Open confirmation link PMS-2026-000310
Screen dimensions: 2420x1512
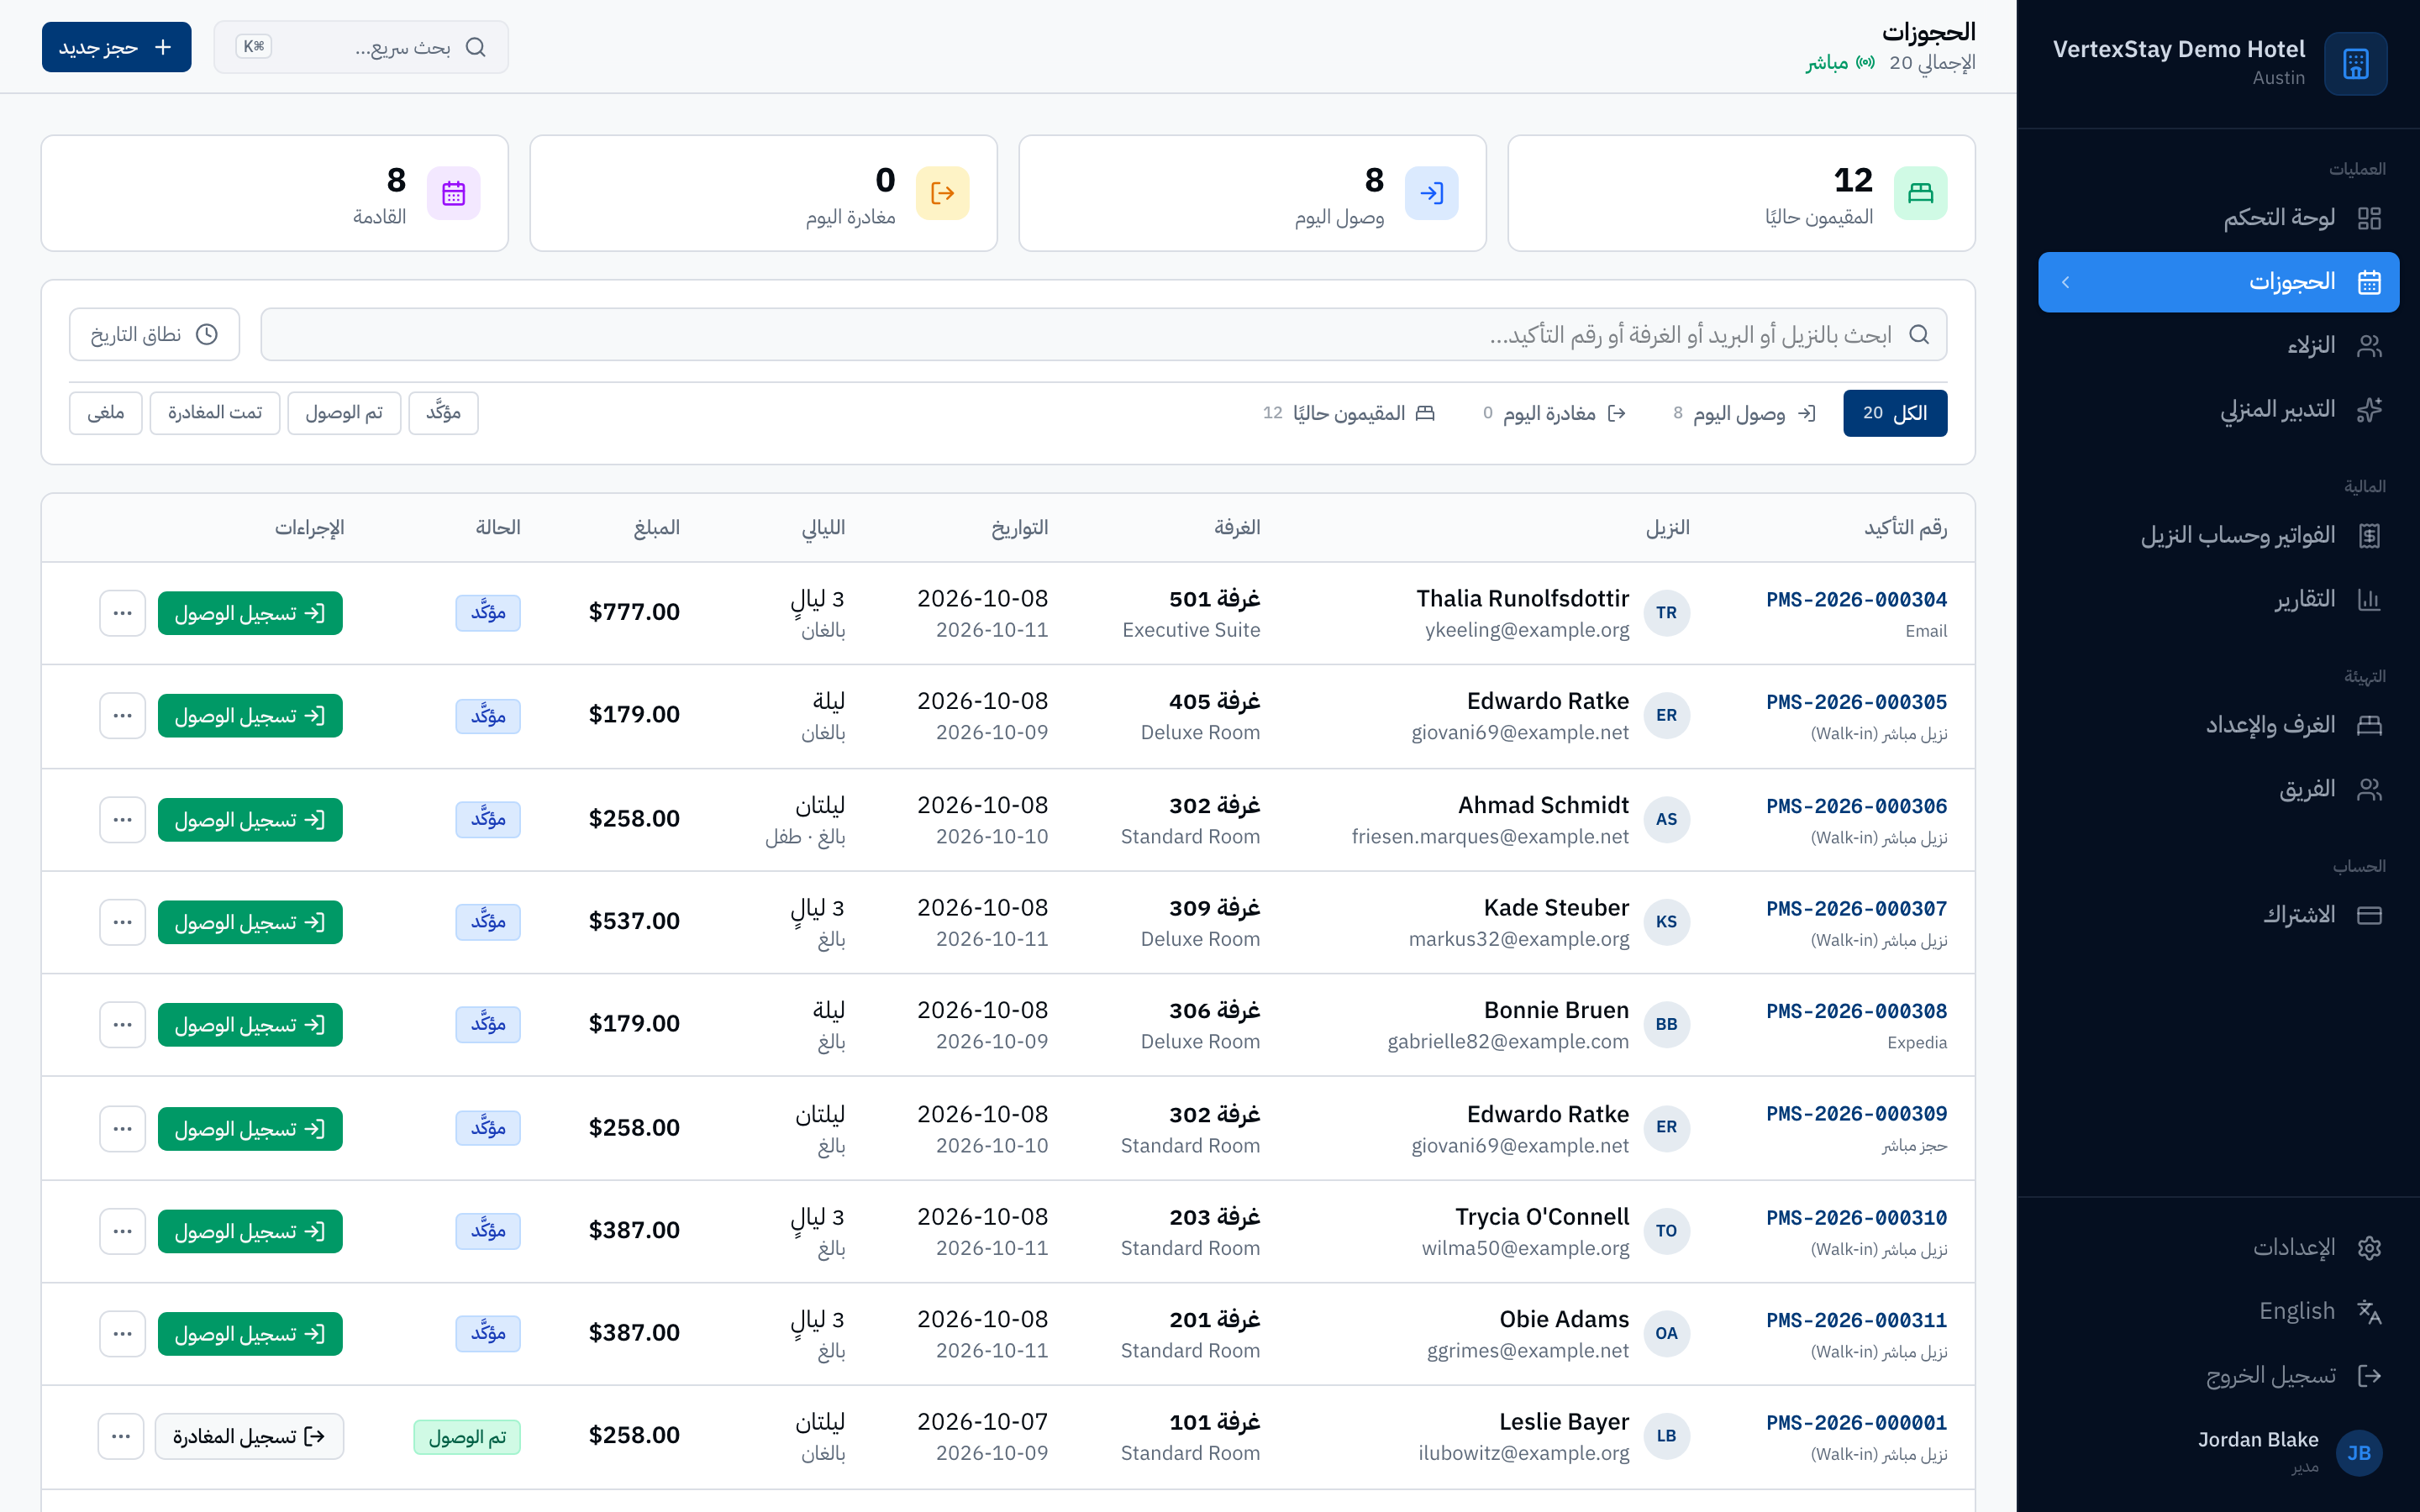(x=1856, y=1218)
